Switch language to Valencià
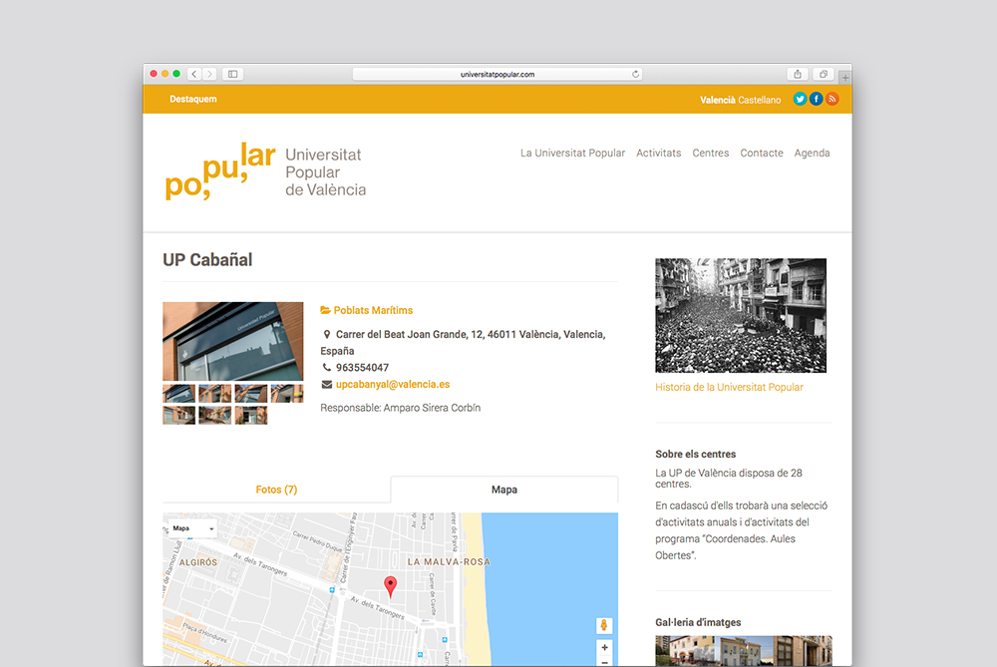The width and height of the screenshot is (997, 667). tap(718, 100)
